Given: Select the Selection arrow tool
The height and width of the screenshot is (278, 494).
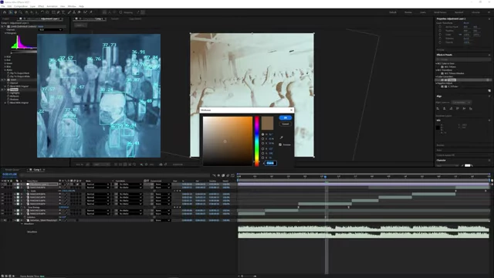Looking at the screenshot, I should pos(10,12).
